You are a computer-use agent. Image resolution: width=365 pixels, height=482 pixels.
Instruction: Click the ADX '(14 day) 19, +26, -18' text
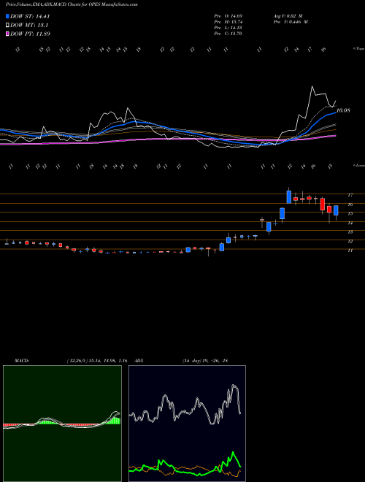(205, 361)
